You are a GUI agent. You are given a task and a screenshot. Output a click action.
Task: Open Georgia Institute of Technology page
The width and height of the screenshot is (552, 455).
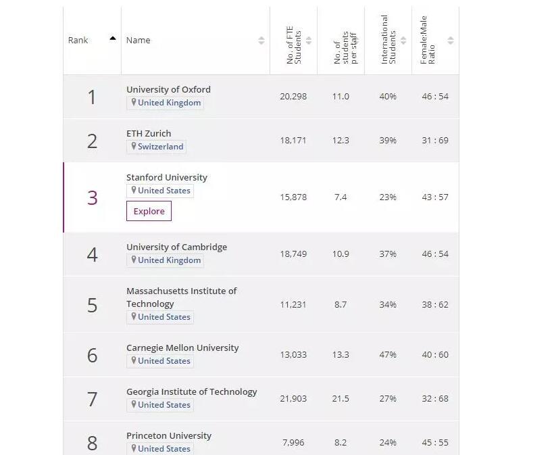click(191, 391)
